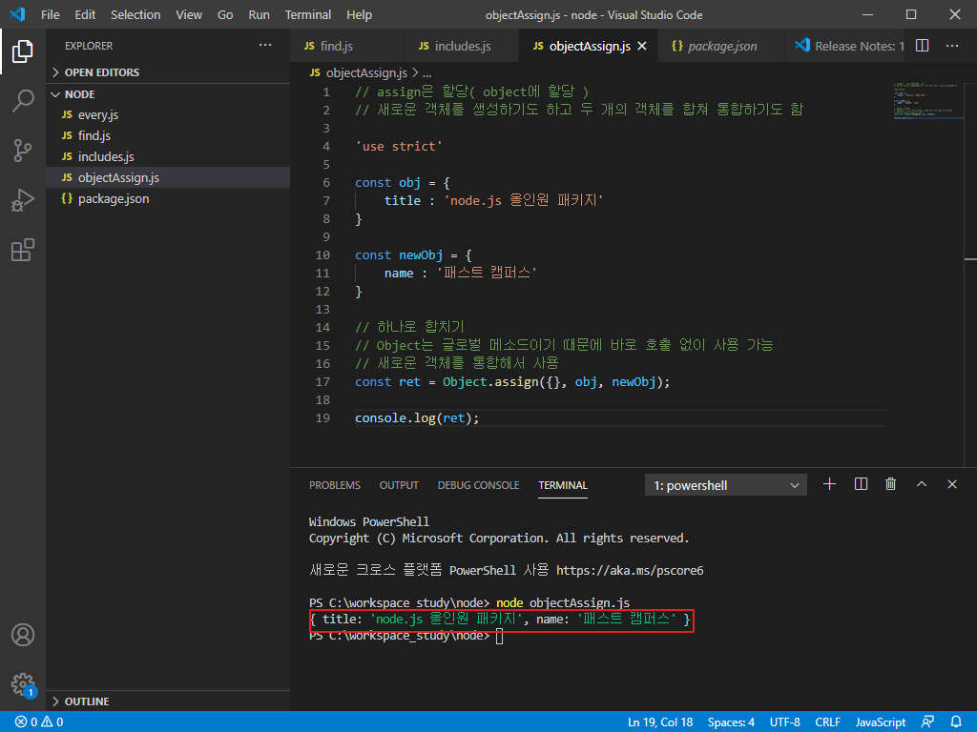Switch to the PROBLEMS panel tab
The image size is (977, 732).
pos(335,485)
